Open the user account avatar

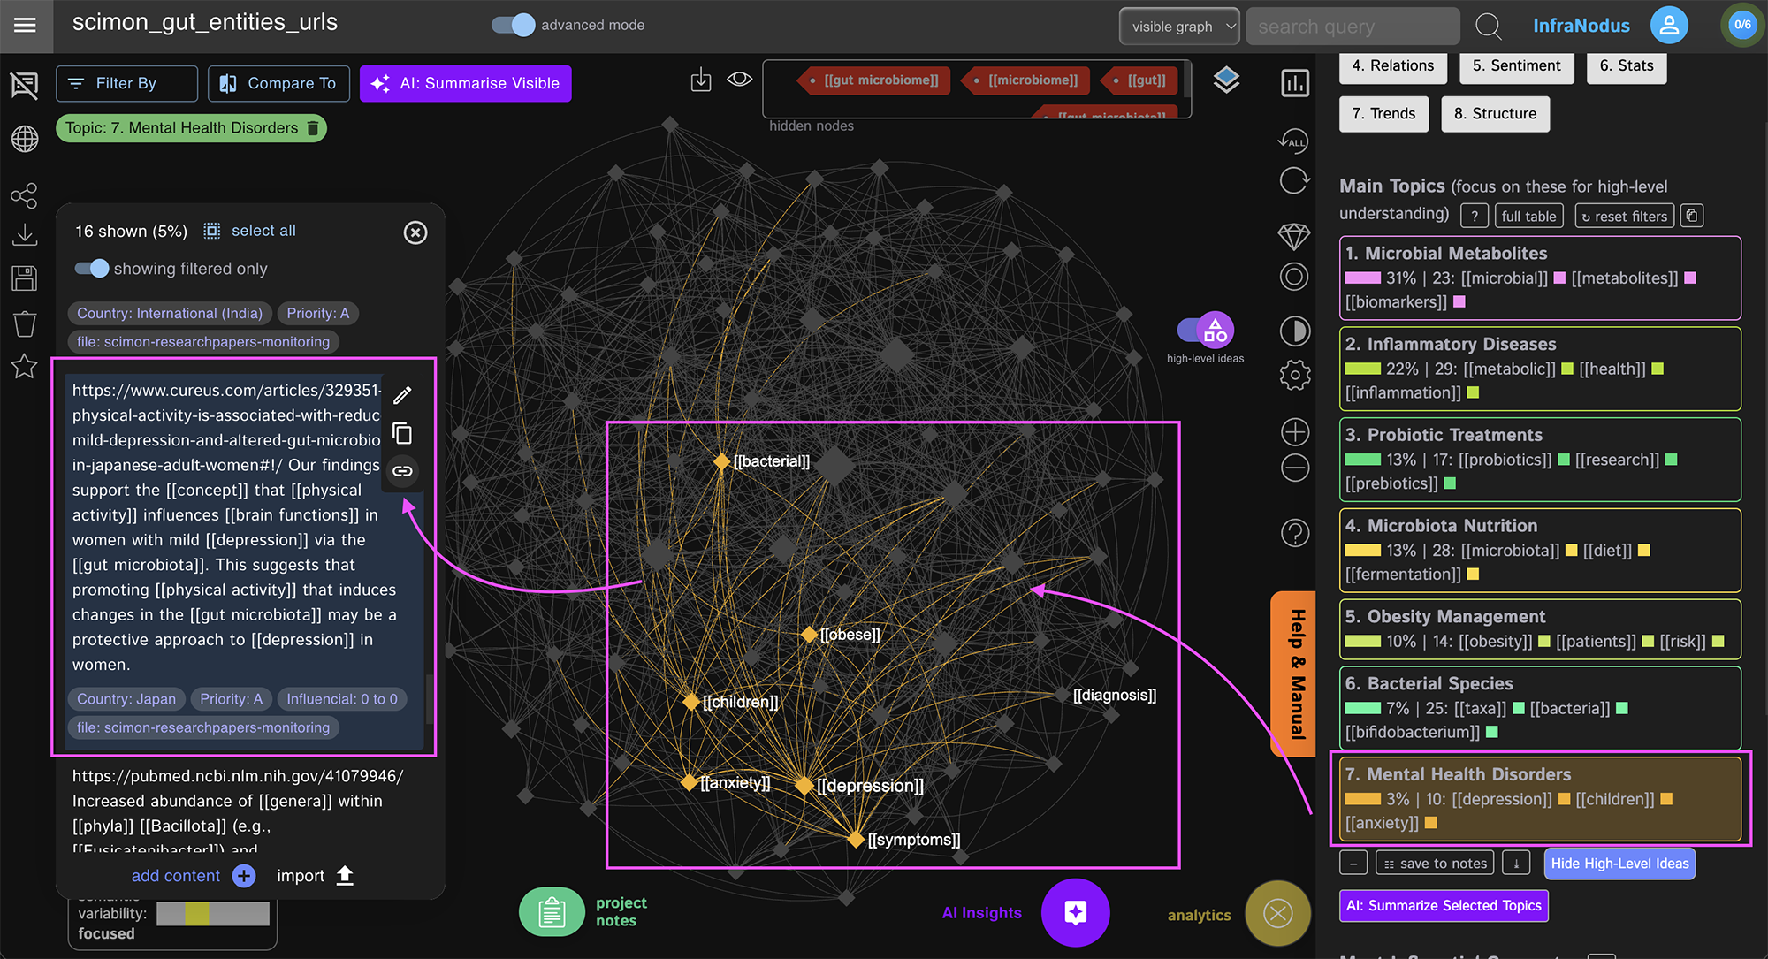[1669, 25]
